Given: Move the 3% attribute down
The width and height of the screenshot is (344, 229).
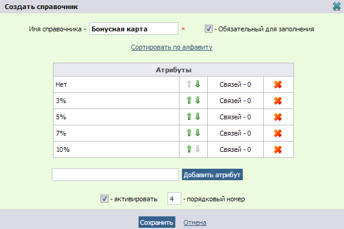Looking at the screenshot, I should coord(198,100).
